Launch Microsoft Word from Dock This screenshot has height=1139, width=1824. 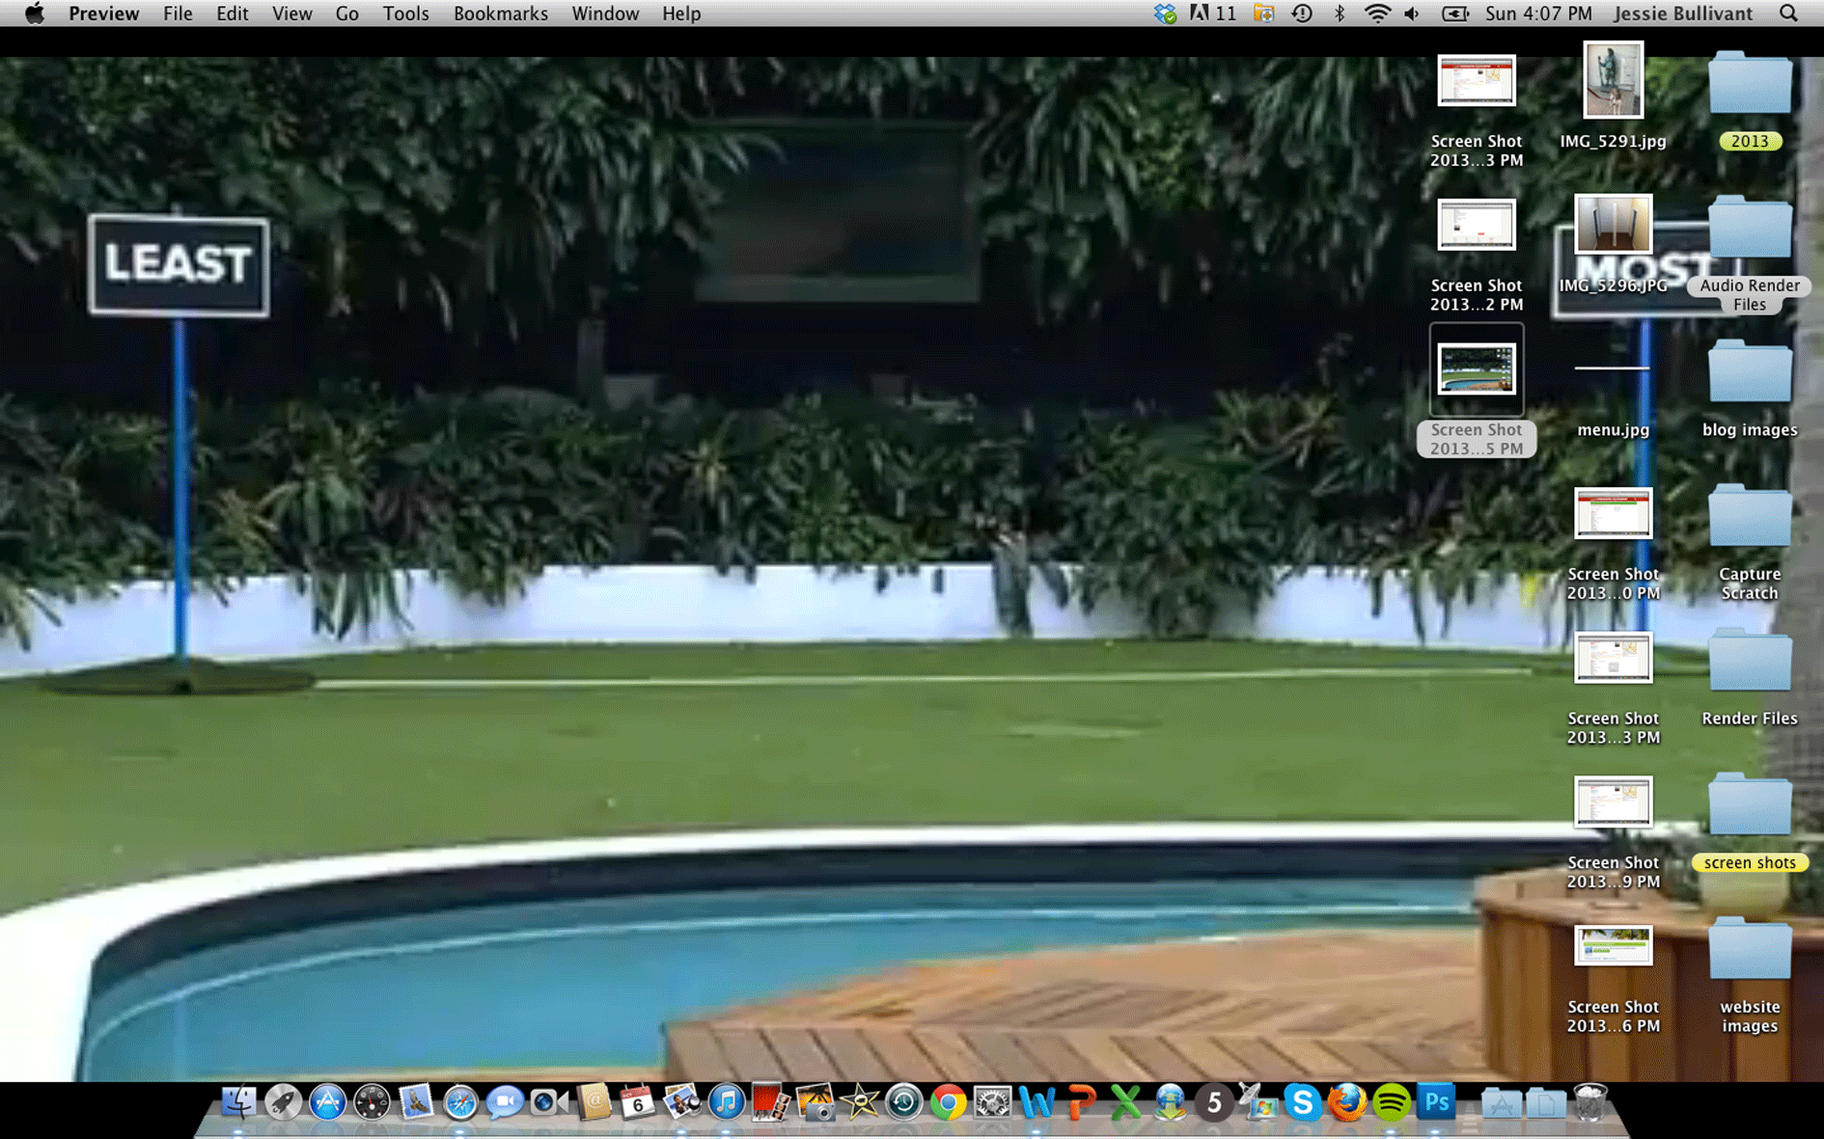pos(1037,1102)
